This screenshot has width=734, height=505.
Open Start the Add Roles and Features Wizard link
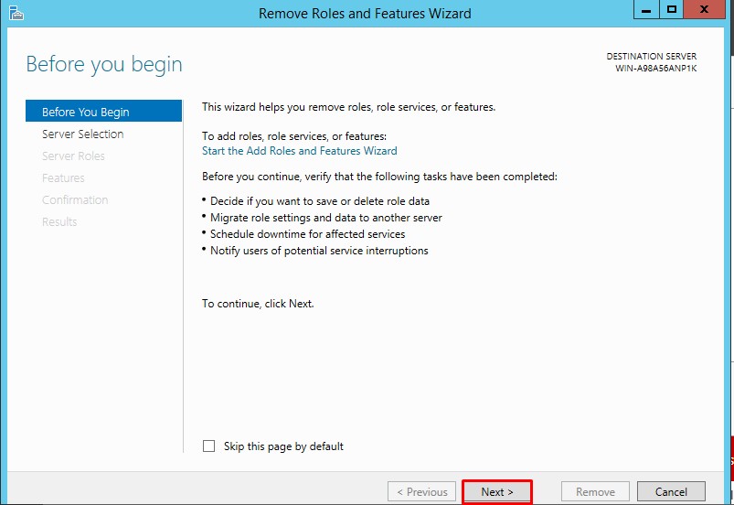coord(299,151)
